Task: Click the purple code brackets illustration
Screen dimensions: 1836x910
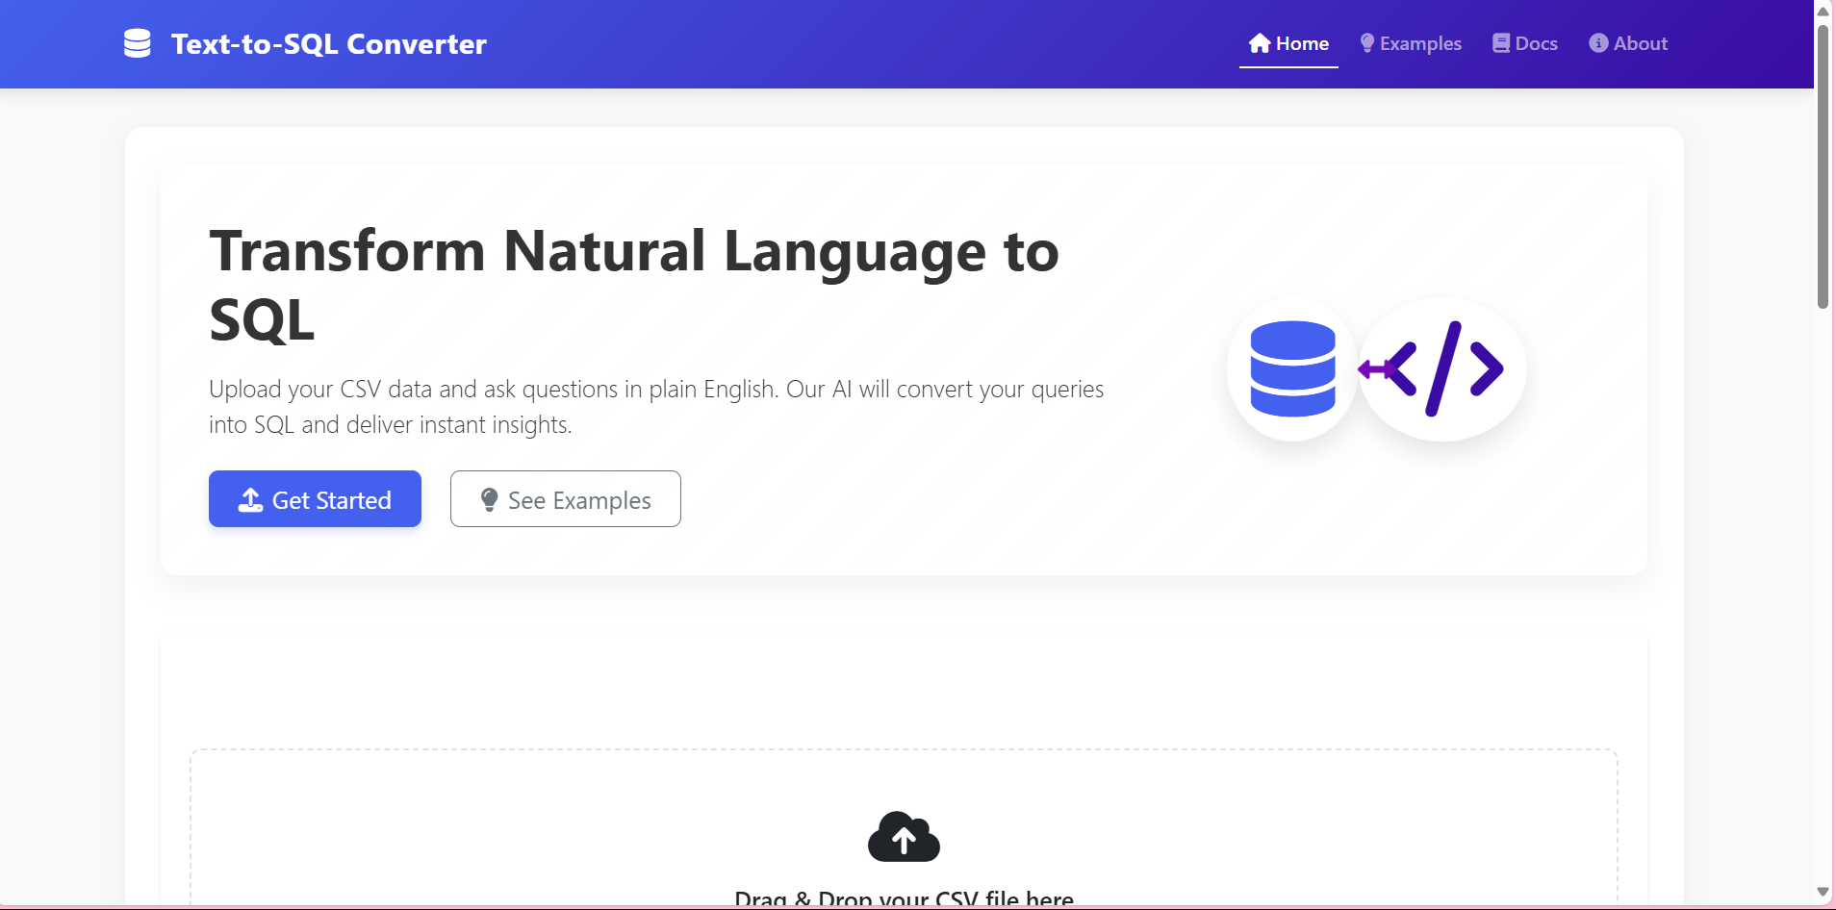Action: [x=1443, y=369]
